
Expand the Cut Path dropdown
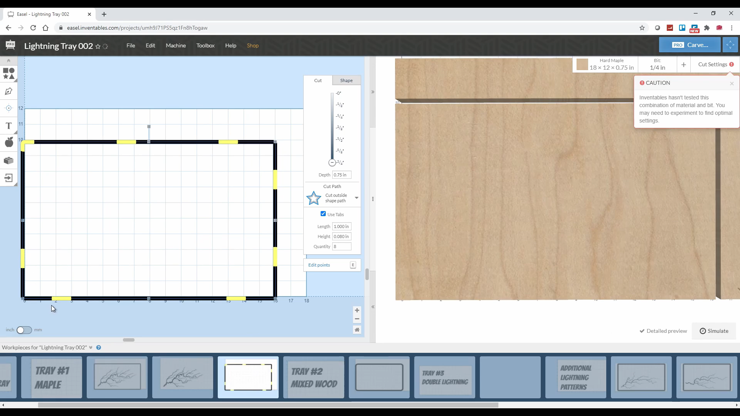(357, 198)
